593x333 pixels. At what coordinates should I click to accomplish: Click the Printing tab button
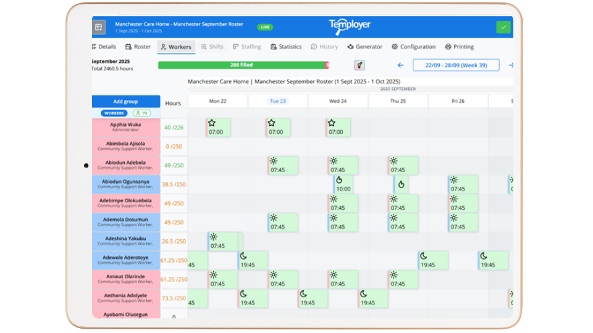pyautogui.click(x=460, y=47)
